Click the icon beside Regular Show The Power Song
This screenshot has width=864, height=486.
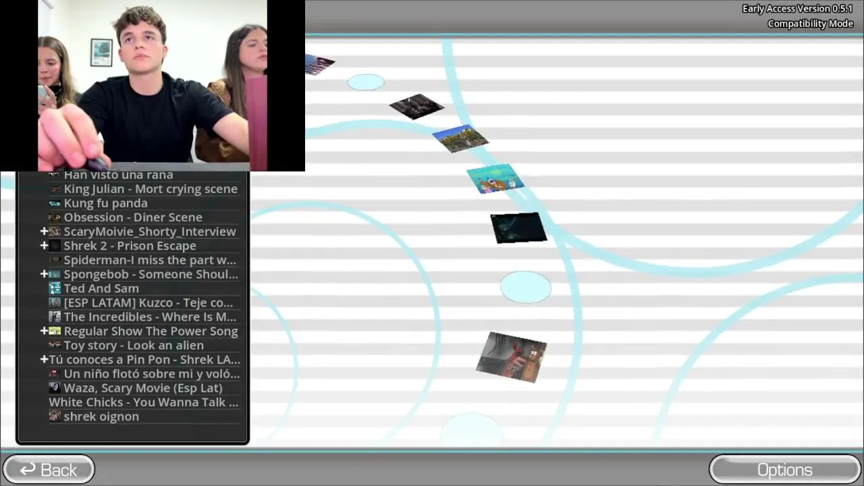[55, 331]
